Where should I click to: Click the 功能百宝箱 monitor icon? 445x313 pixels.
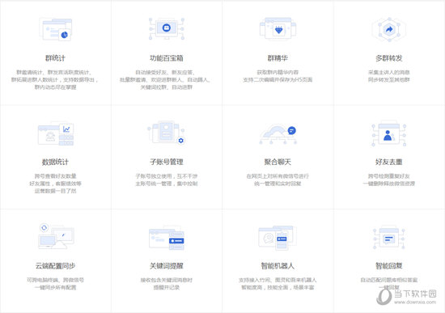click(x=167, y=28)
